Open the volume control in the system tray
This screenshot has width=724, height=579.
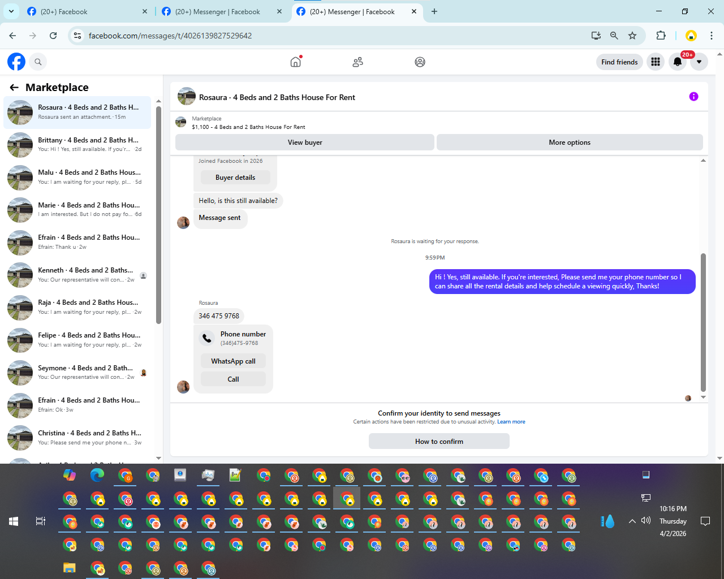[646, 521]
